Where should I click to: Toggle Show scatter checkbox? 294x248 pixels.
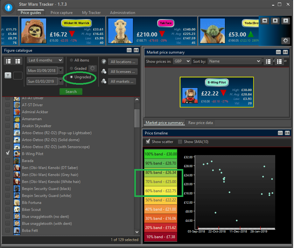click(148, 141)
